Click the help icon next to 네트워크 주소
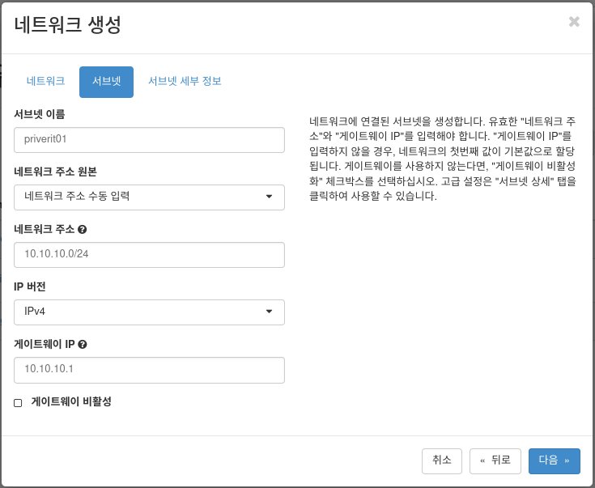Screen dimensions: 595x488 point(82,230)
